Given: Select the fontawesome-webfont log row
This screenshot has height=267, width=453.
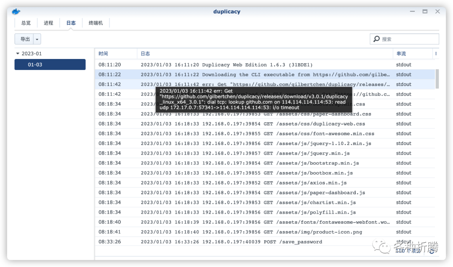Looking at the screenshot, I should tap(265, 222).
